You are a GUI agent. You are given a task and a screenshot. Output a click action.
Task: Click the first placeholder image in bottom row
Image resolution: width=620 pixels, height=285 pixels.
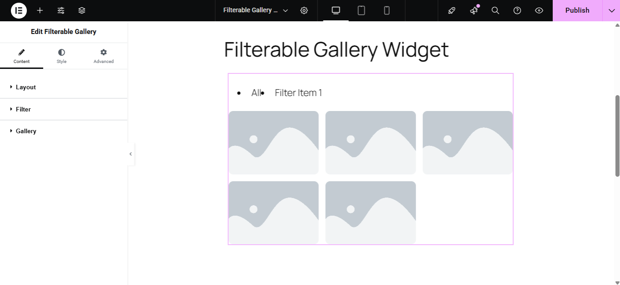tap(273, 213)
